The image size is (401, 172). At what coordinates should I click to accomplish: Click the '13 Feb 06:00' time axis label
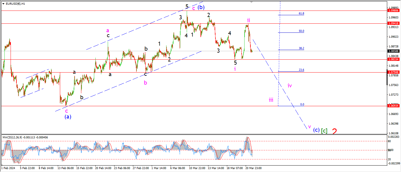65,168
